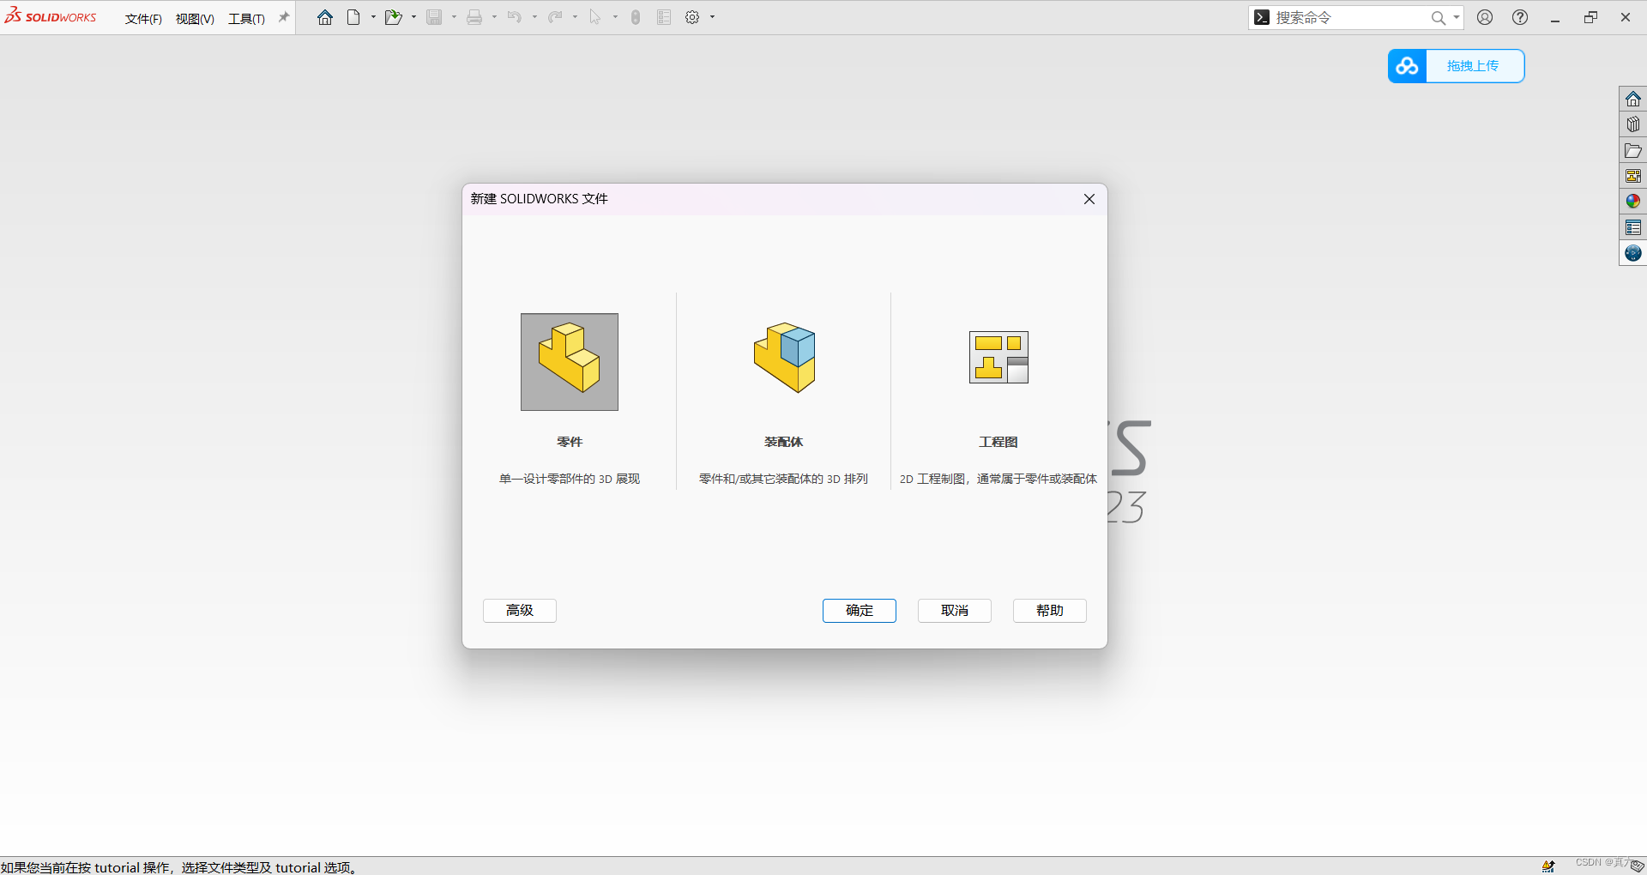The height and width of the screenshot is (875, 1647).
Task: Click the Rebuild traffic light icon
Action: coord(636,17)
